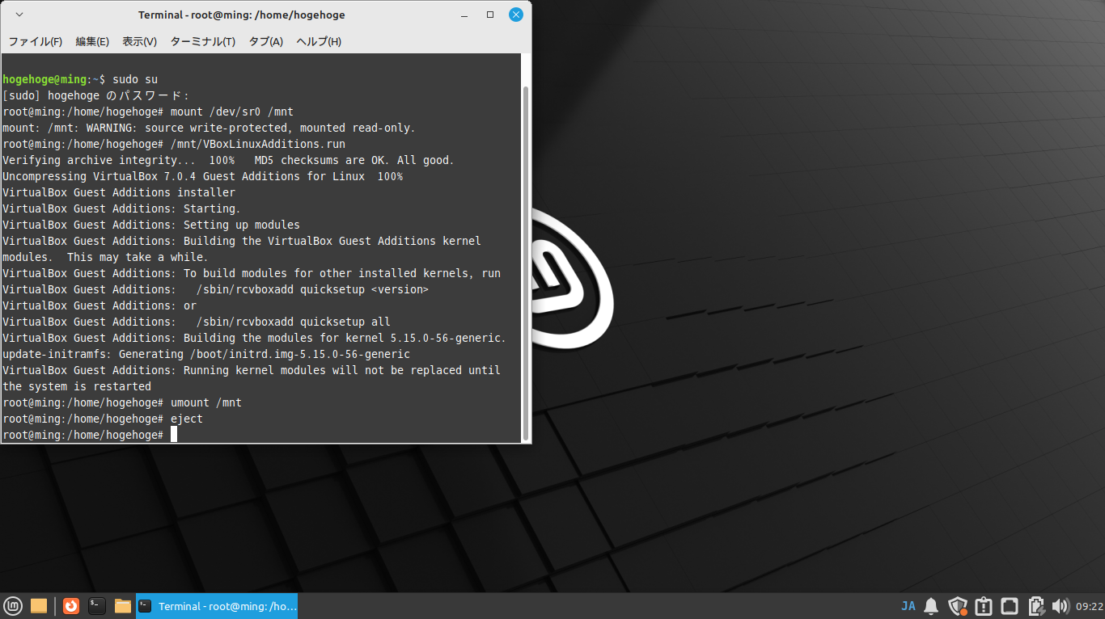Click the '/mnt/VBoxLinuxAdditions.run' command text

coord(258,144)
